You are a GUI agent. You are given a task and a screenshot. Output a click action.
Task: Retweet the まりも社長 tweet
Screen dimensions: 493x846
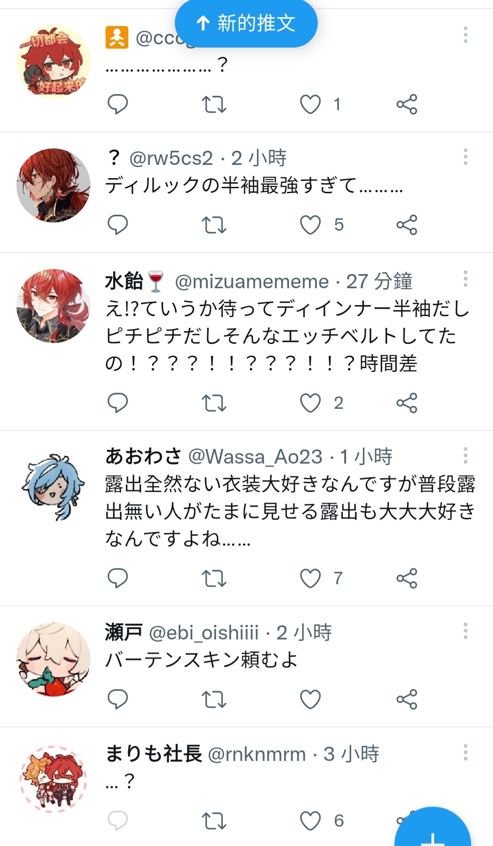click(x=214, y=821)
